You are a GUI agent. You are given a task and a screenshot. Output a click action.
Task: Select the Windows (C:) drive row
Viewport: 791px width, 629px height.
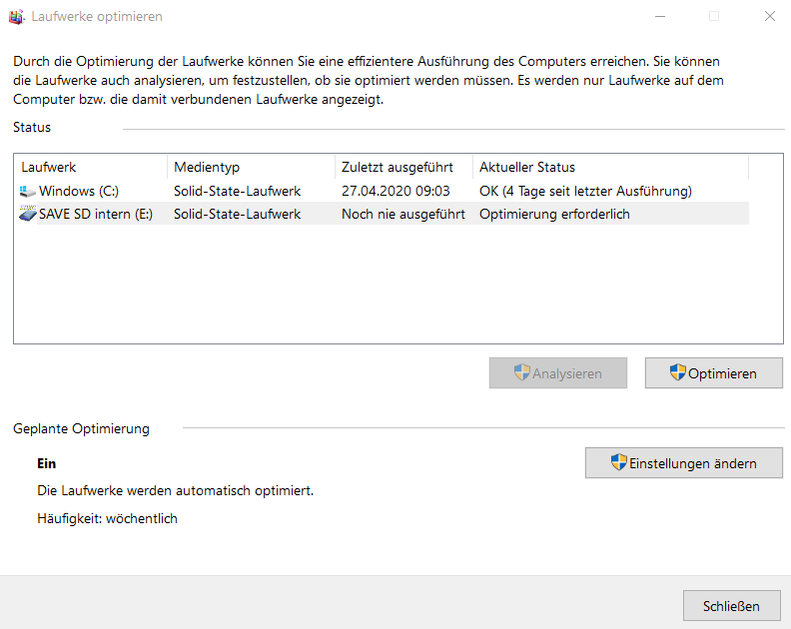384,191
